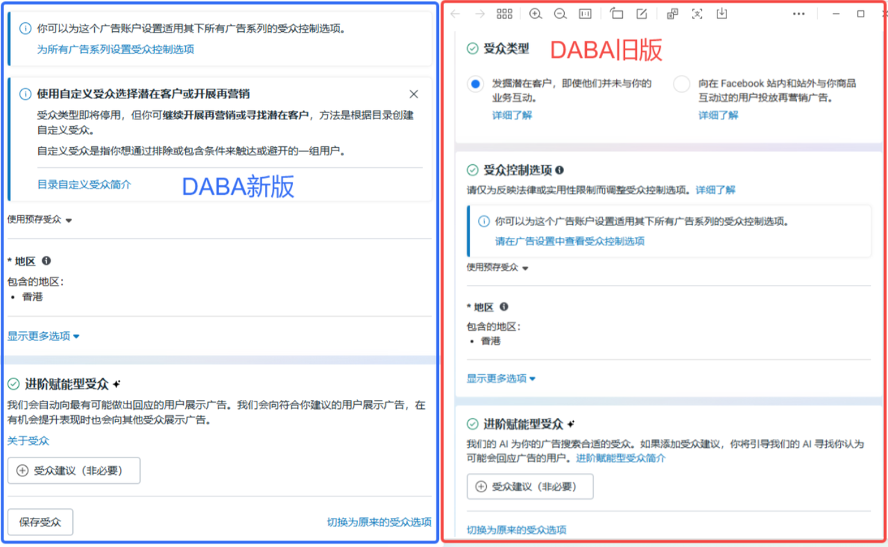
Task: Save image using the download icon
Action: tap(721, 14)
